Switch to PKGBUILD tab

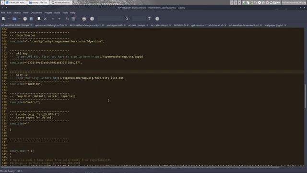(180, 25)
